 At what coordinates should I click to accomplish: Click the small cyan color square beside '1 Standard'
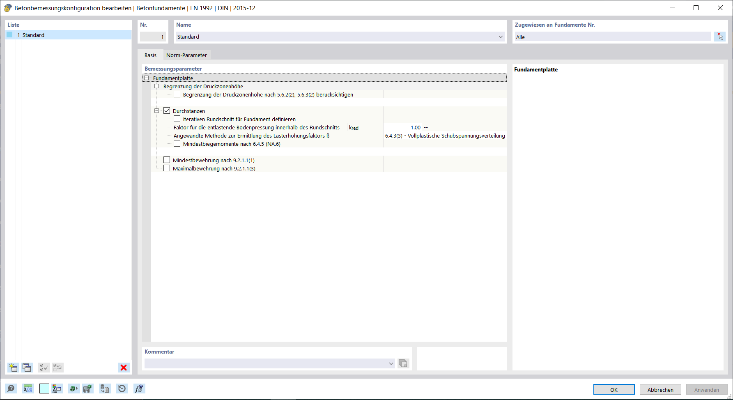coord(9,35)
